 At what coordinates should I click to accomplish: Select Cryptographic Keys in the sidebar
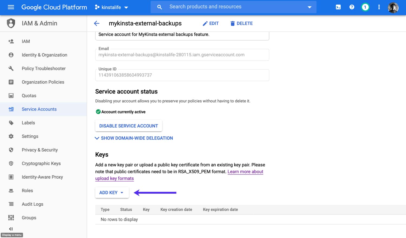click(x=41, y=163)
